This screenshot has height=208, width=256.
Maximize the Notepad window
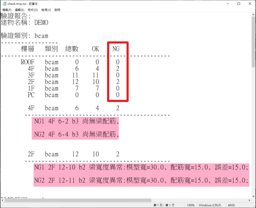(x=239, y=4)
